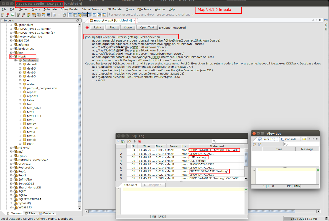
Task: Toggle the hierarchy tree diagram view button
Action: 100,15
